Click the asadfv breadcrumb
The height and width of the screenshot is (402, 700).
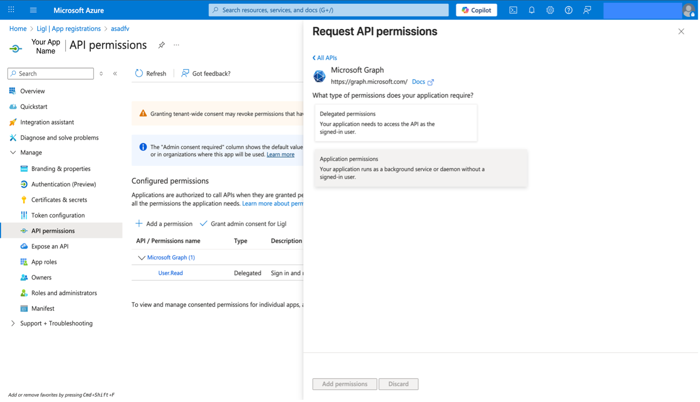120,28
